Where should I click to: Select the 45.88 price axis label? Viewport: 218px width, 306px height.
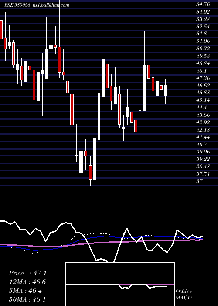203,93
